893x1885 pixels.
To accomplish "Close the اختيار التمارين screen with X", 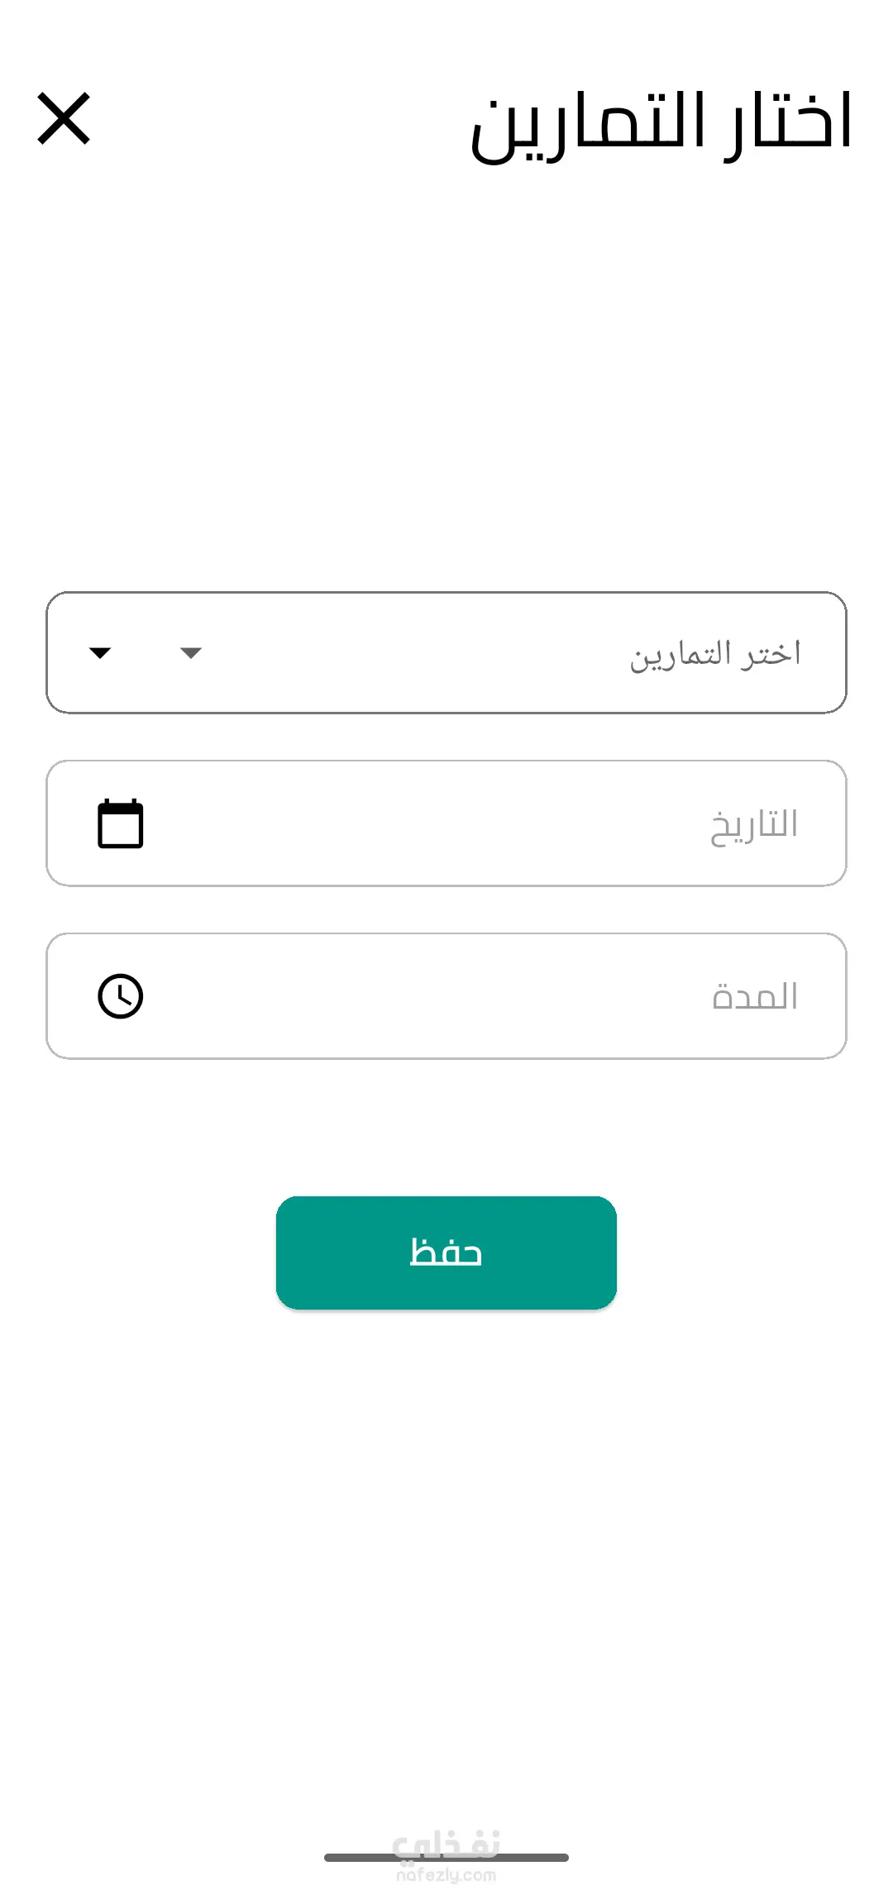I will [64, 119].
